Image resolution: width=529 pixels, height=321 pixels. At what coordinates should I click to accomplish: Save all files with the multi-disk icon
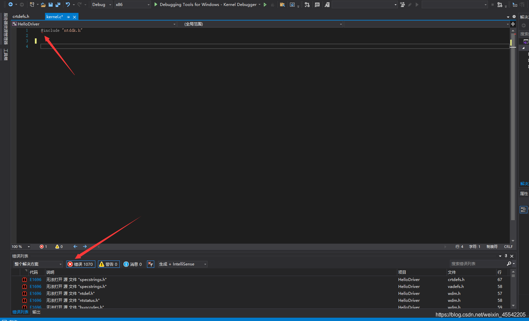pyautogui.click(x=58, y=5)
